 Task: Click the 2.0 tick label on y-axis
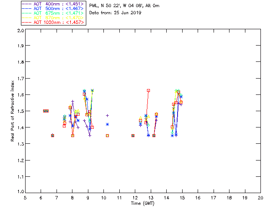pos(20,31)
